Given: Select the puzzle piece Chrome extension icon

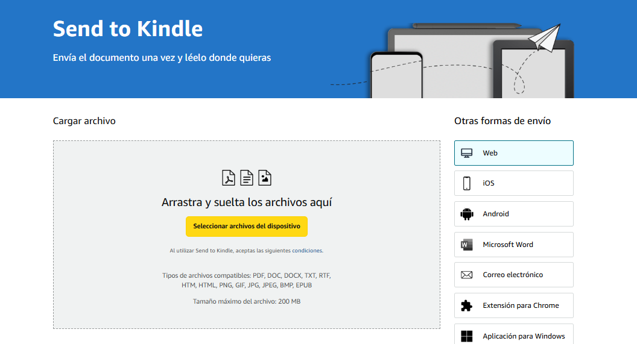Looking at the screenshot, I should click(467, 305).
